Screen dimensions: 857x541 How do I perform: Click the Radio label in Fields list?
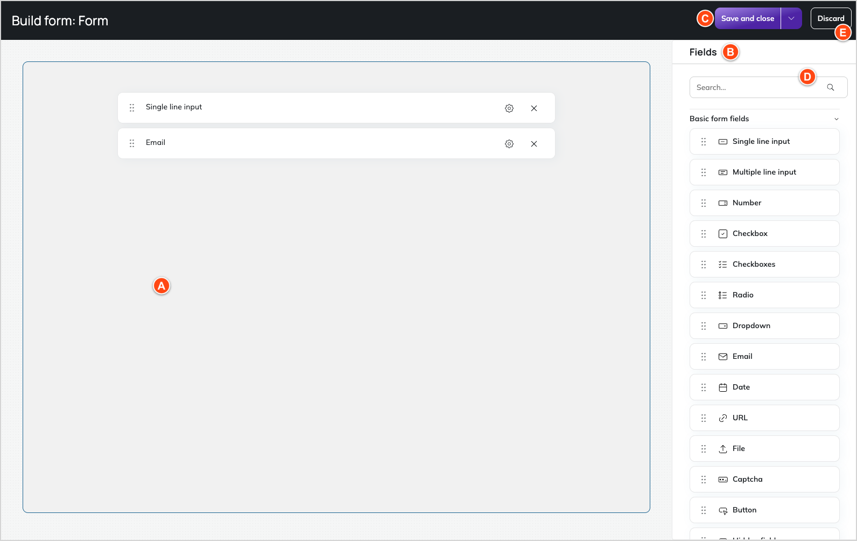[743, 295]
